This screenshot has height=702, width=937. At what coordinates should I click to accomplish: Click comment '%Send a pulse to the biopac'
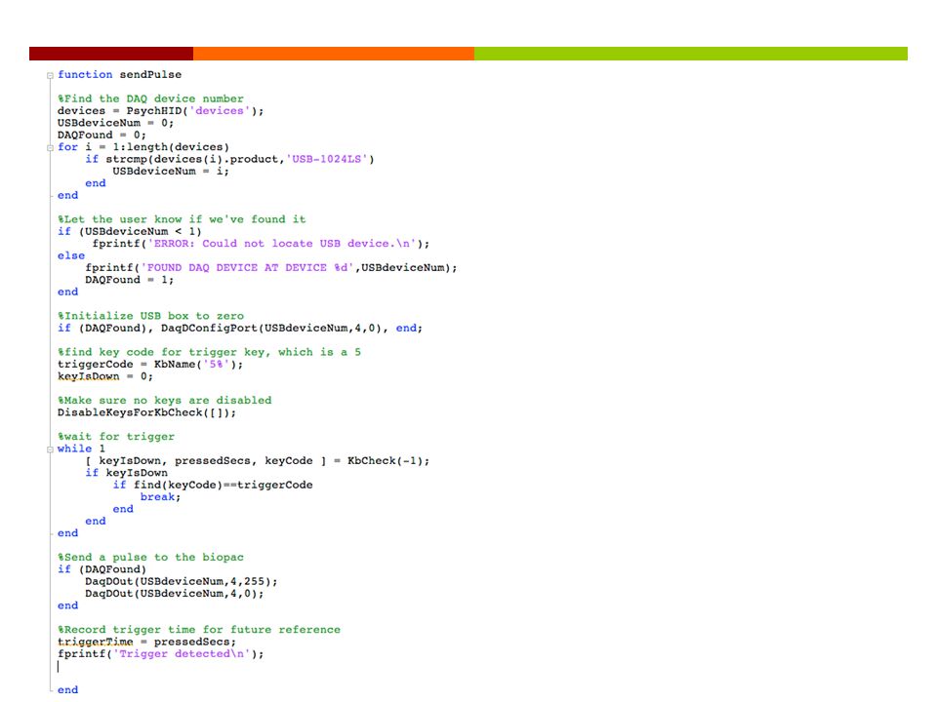coord(150,557)
